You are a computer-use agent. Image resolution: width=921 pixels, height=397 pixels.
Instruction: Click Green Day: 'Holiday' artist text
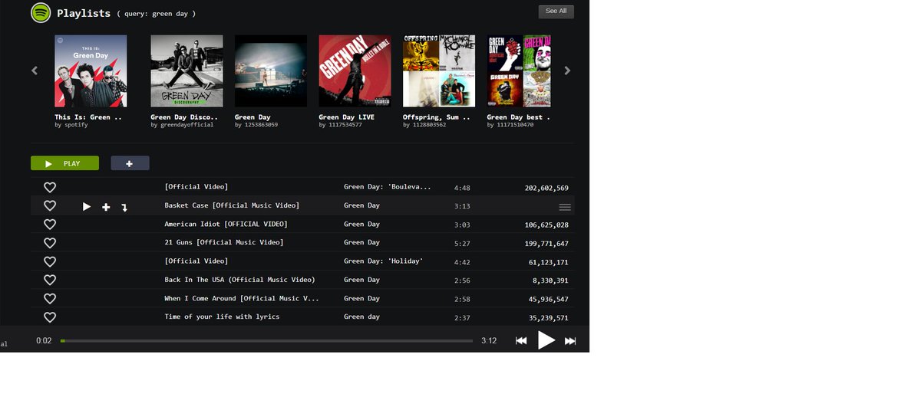pyautogui.click(x=384, y=261)
